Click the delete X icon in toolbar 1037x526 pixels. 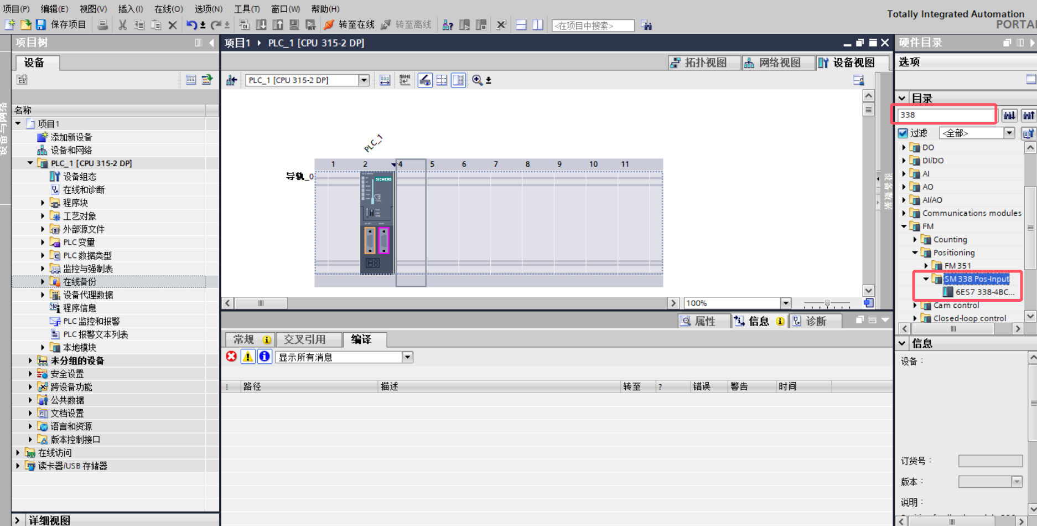tap(173, 25)
